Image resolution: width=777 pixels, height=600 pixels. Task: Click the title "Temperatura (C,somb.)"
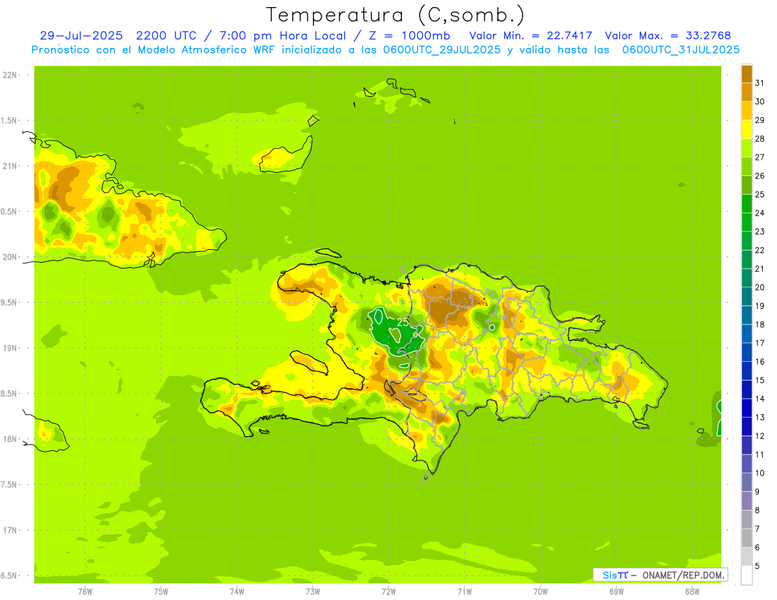coord(395,15)
